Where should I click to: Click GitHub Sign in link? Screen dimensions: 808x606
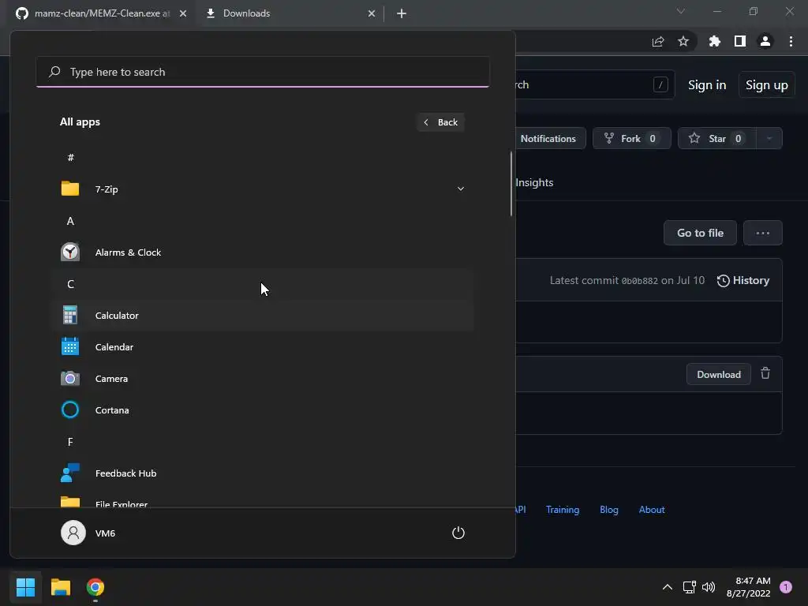click(707, 85)
